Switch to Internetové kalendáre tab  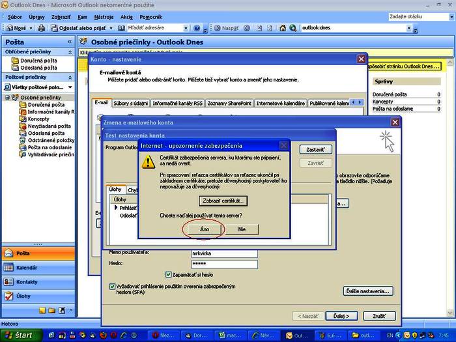tap(281, 103)
